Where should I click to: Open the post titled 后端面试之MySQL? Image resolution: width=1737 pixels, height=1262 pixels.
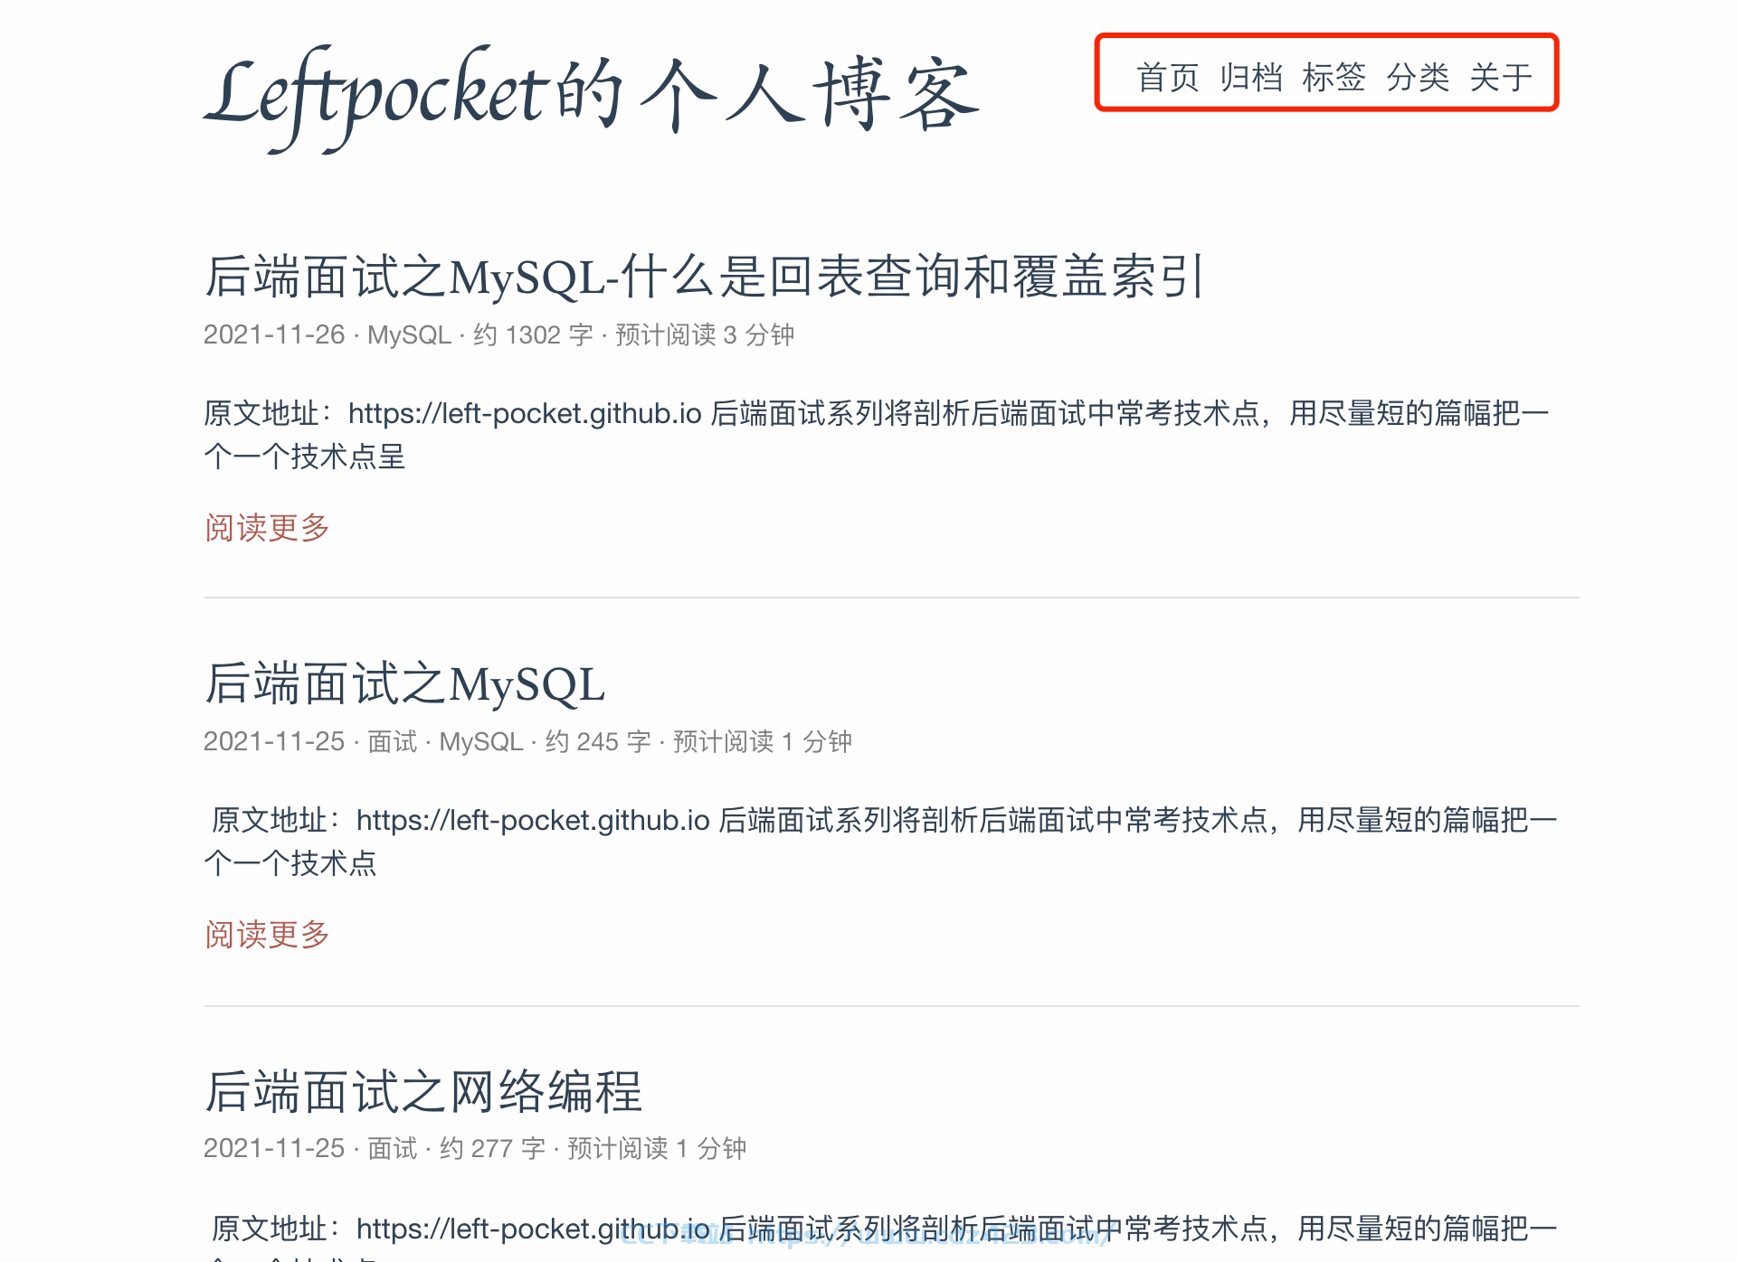(x=404, y=683)
